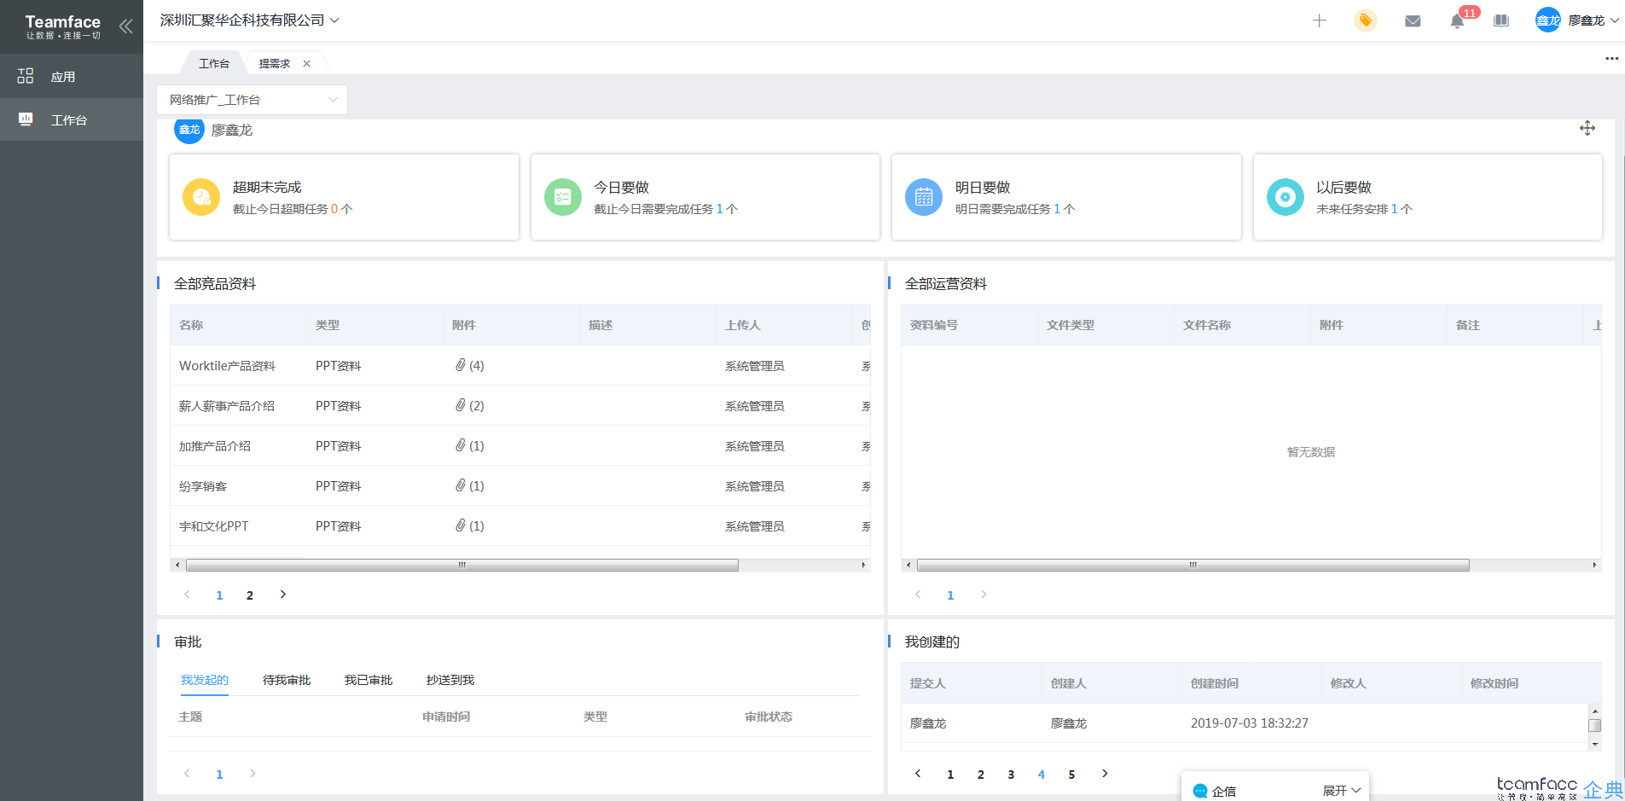1625x801 pixels.
Task: Select the 抄送到我 approval tab
Action: pos(450,680)
